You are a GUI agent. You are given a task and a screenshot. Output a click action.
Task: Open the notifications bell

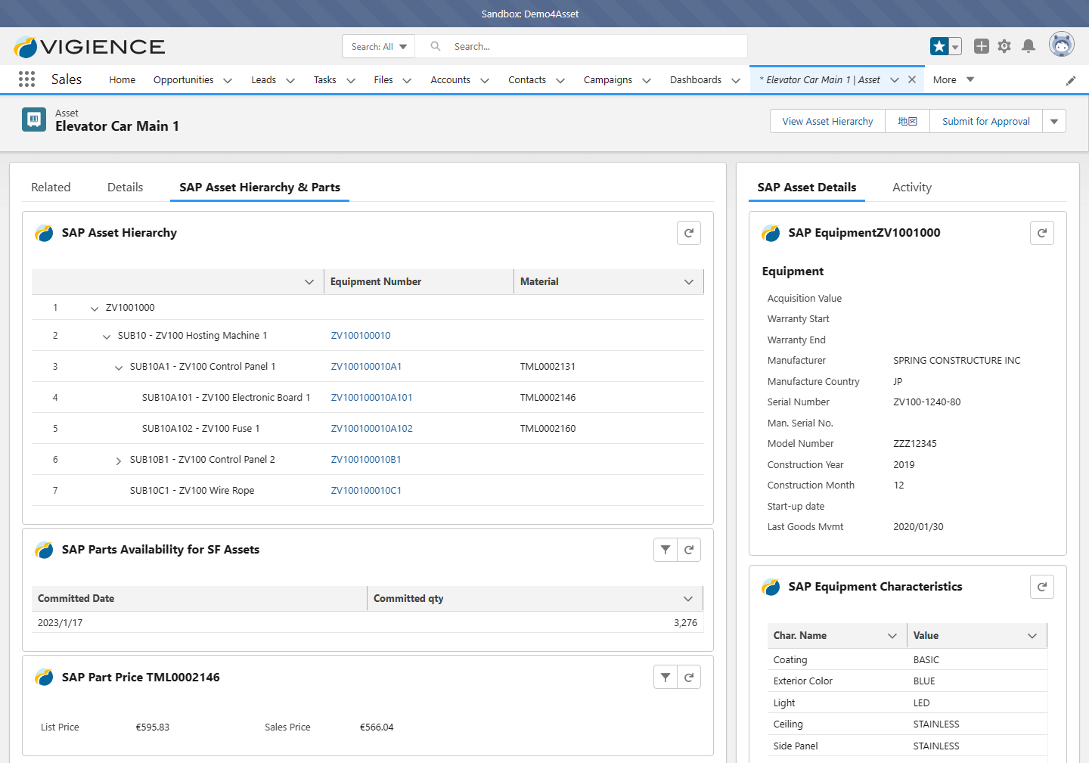click(x=1028, y=46)
